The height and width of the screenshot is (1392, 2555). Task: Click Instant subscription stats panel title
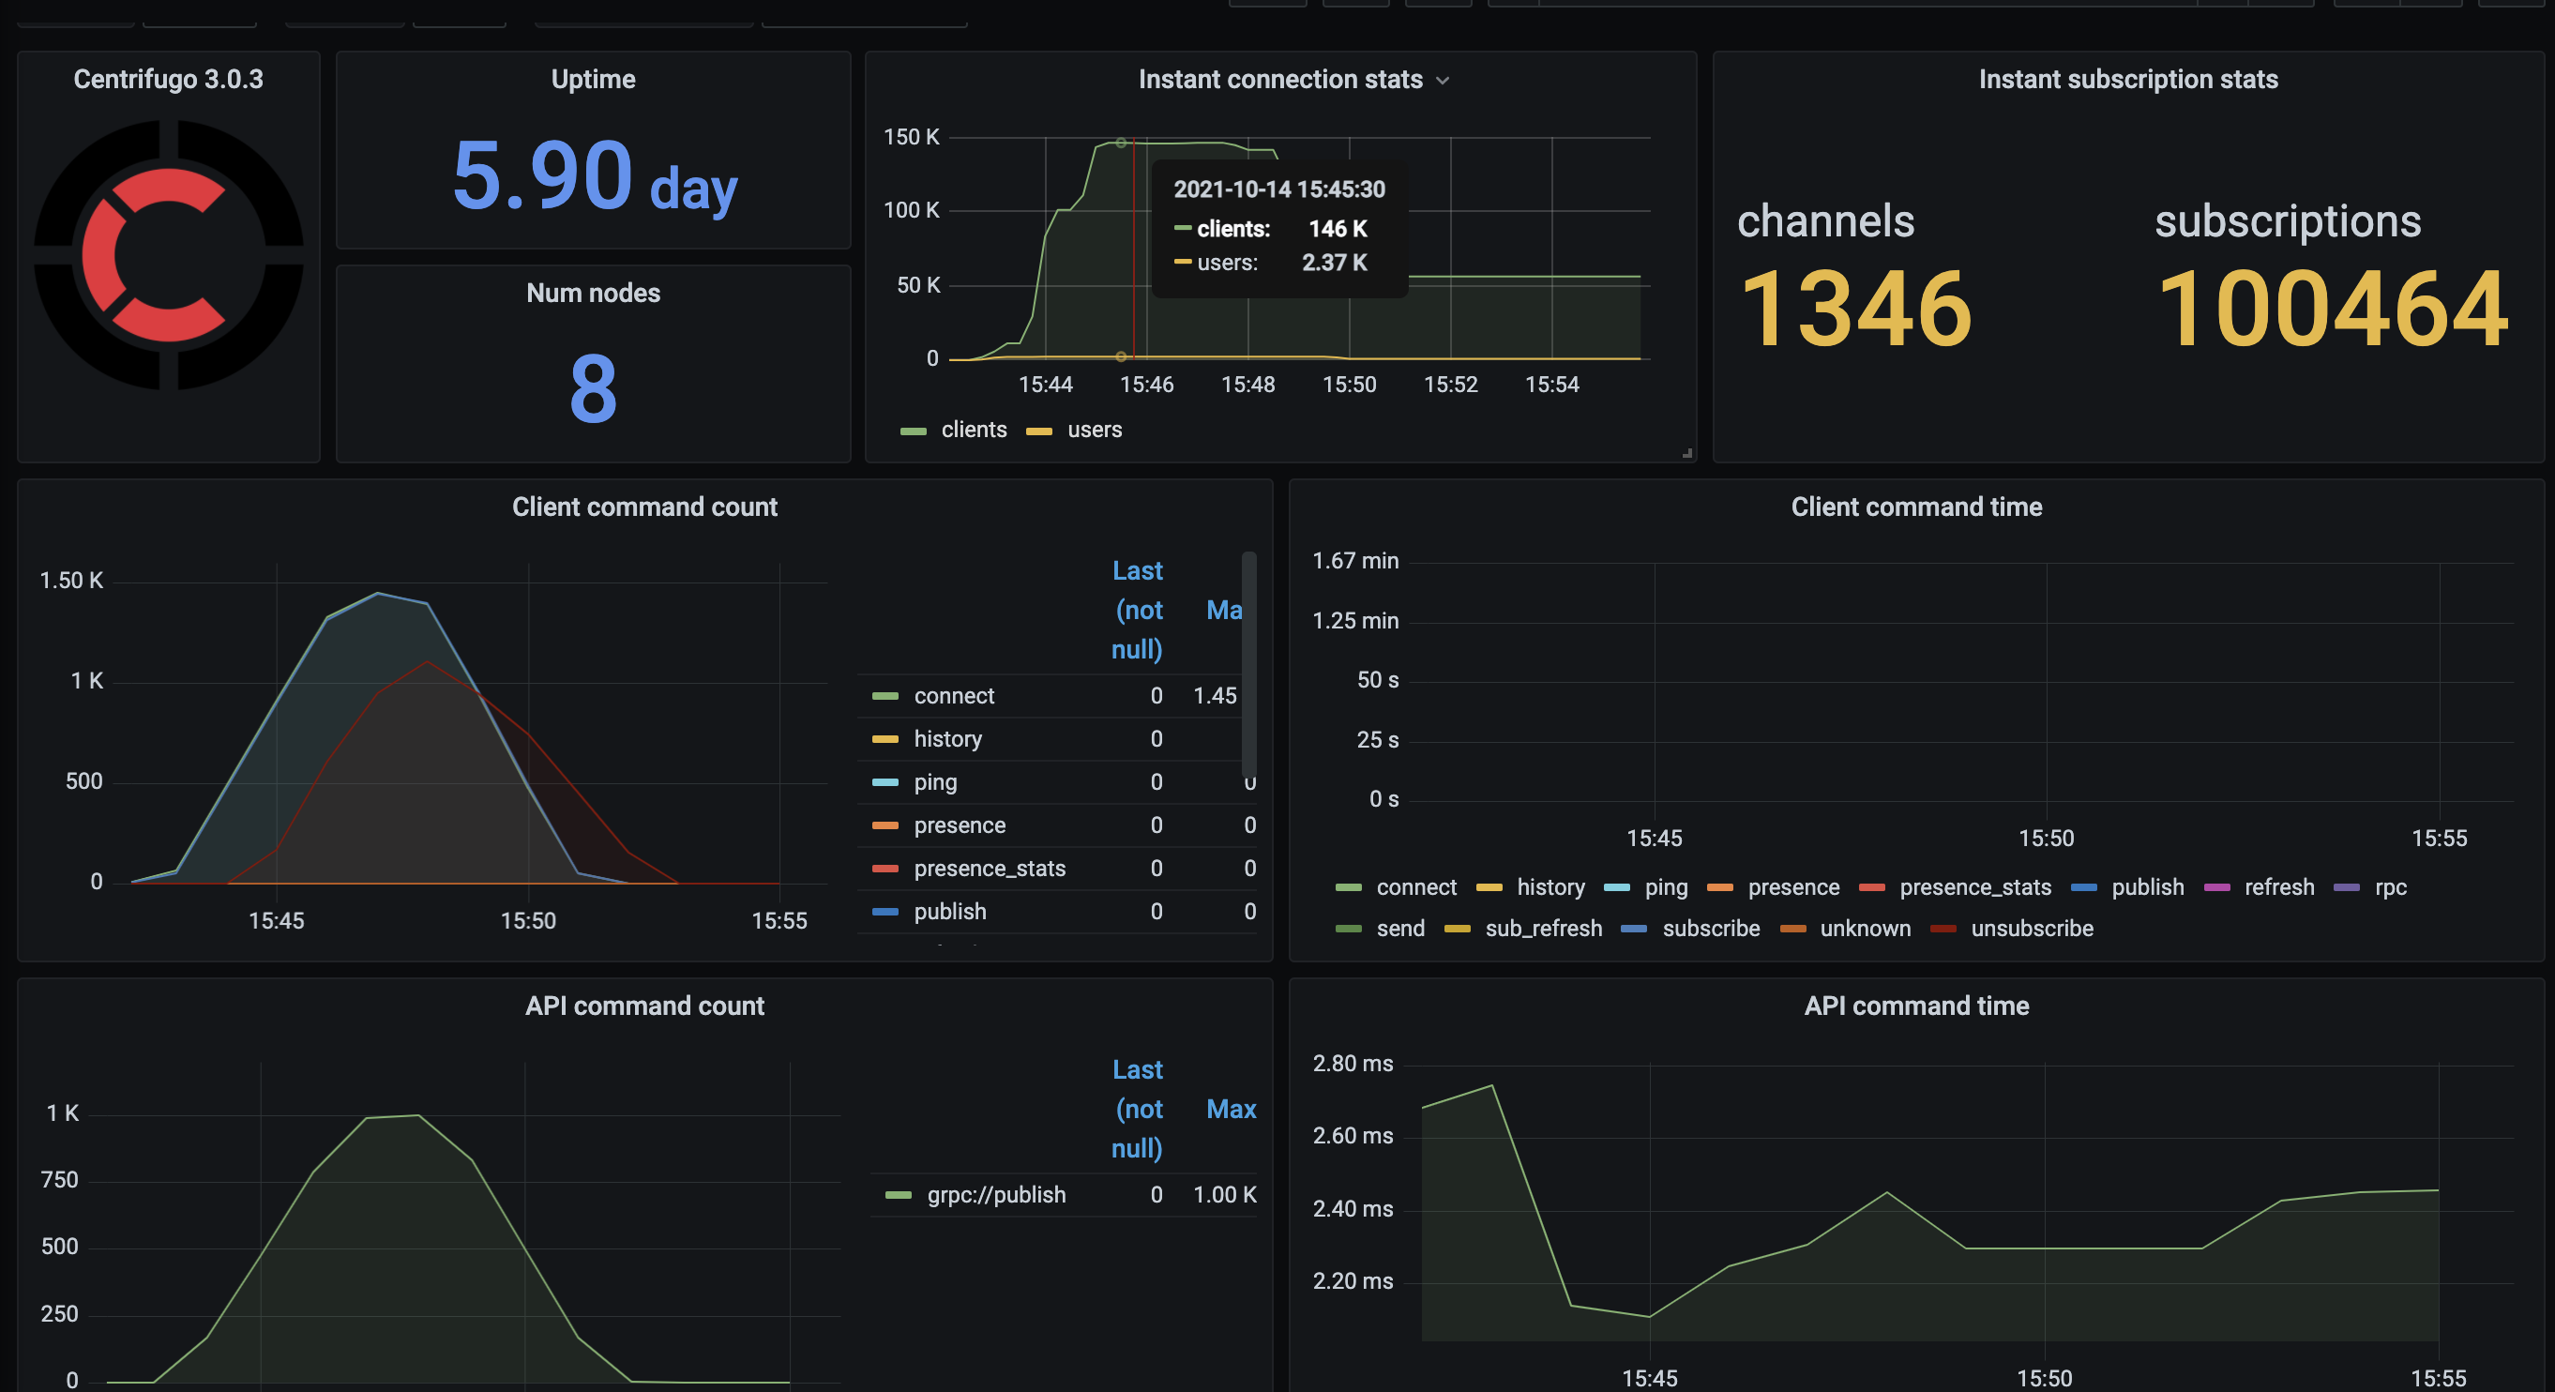point(2127,80)
